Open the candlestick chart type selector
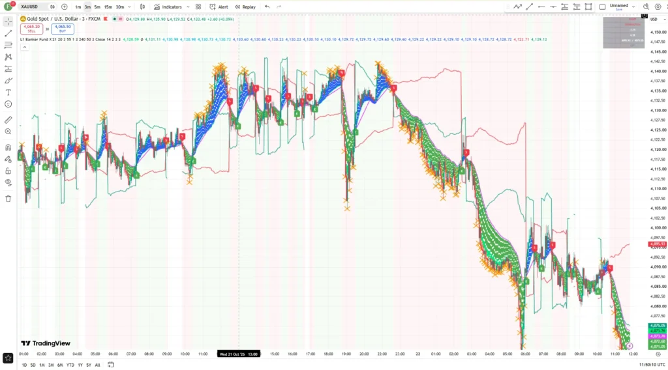This screenshot has height=370, width=668. (x=142, y=7)
